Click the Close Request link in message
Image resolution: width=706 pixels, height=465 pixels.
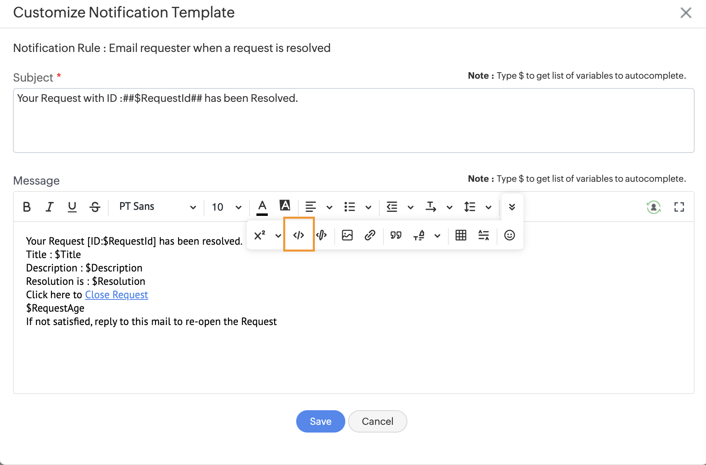click(116, 295)
